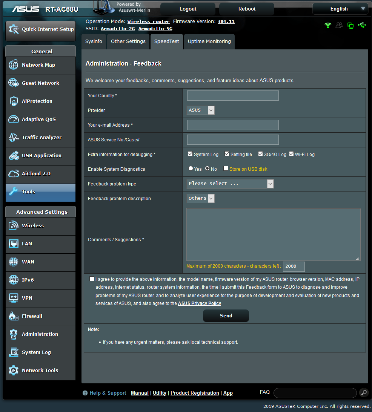
Task: Click the Traffic Analyzer pulse icon
Action: click(x=14, y=138)
